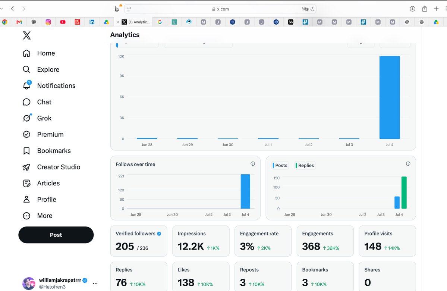Switch to the Uniqlo tab
Screen dimensions: 447x291
[77, 22]
